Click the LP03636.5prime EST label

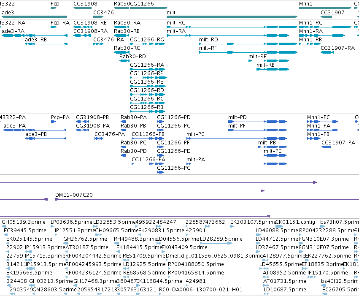71,222
